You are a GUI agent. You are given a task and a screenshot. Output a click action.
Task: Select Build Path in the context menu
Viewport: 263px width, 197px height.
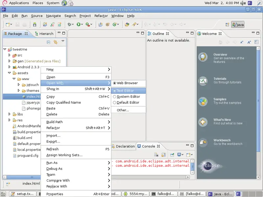click(x=76, y=122)
